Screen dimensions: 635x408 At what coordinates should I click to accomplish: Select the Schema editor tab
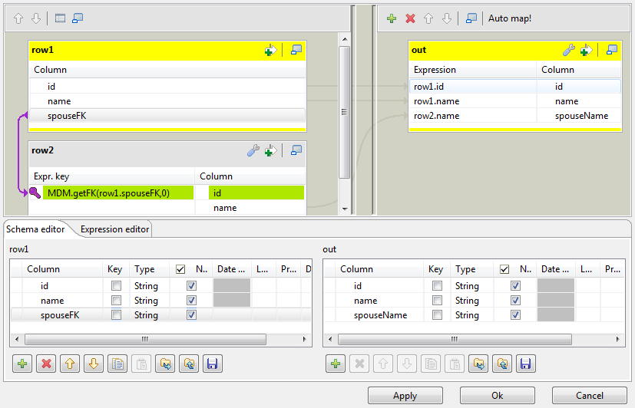[35, 229]
